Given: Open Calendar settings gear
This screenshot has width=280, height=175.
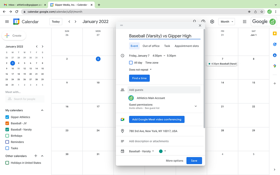Looking at the screenshot, I should click(x=212, y=22).
